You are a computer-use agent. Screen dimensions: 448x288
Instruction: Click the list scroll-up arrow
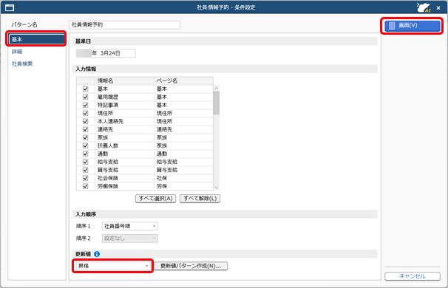[217, 88]
